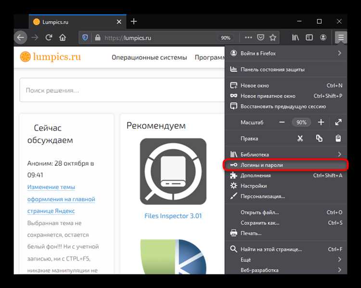Viewport: 361px width, 288px height.
Task: Expand the Ещё submenu
Action: click(x=286, y=260)
